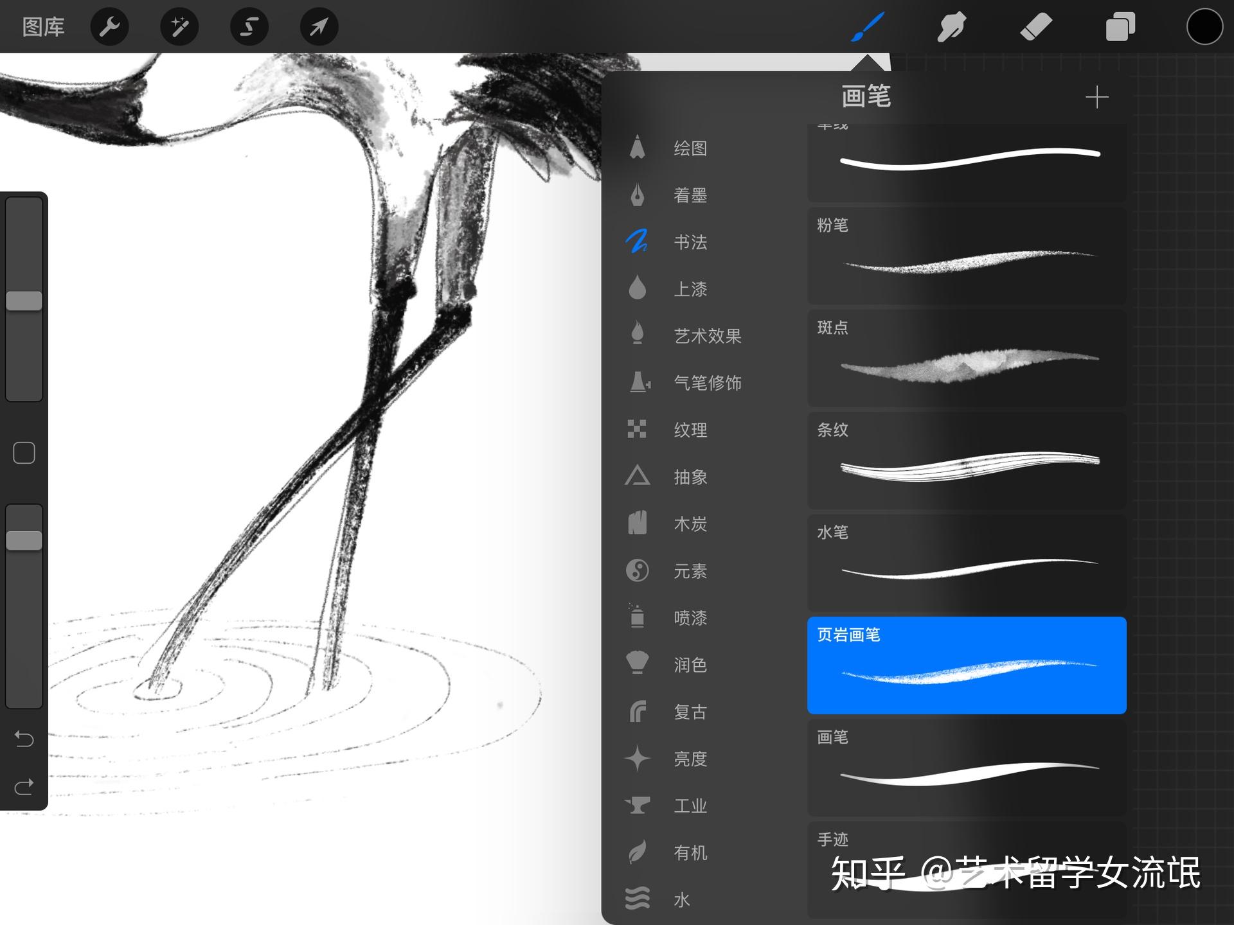
Task: Select the 粉笔 brush
Action: 967,256
